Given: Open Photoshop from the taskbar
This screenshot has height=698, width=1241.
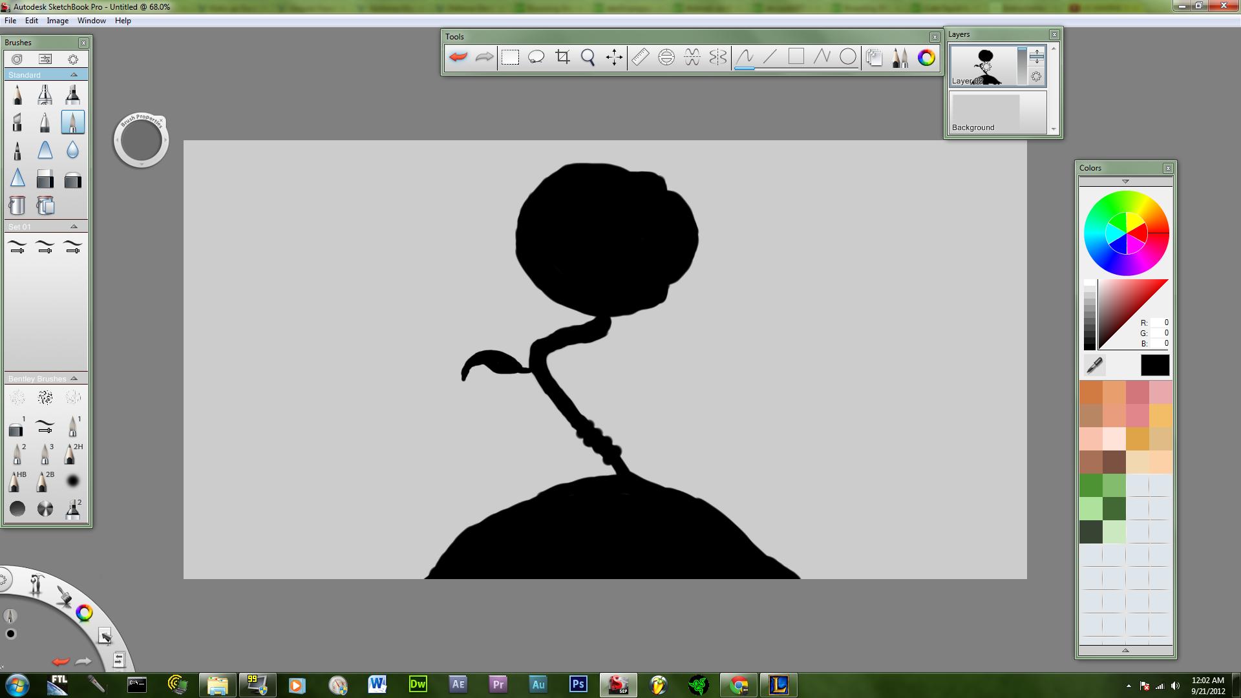Looking at the screenshot, I should pyautogui.click(x=578, y=684).
